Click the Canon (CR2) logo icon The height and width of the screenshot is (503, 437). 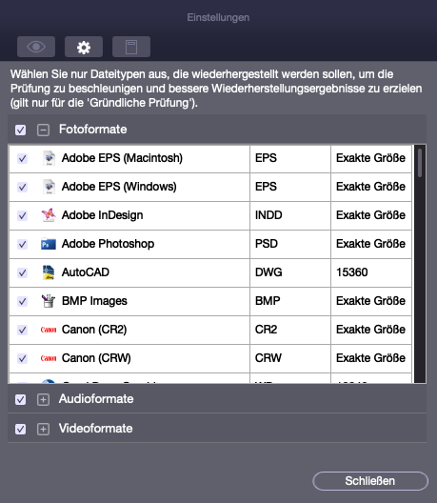pos(49,330)
